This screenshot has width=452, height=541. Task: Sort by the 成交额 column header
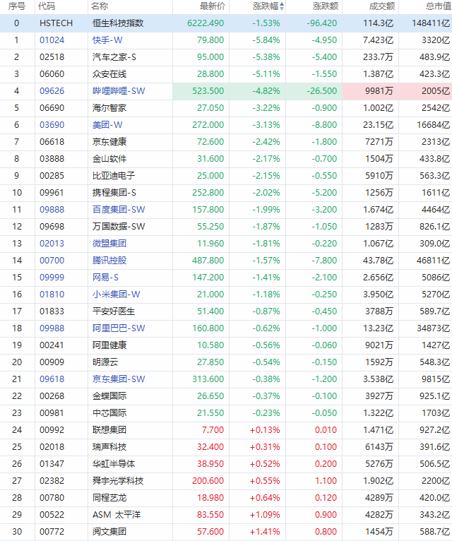coord(382,6)
